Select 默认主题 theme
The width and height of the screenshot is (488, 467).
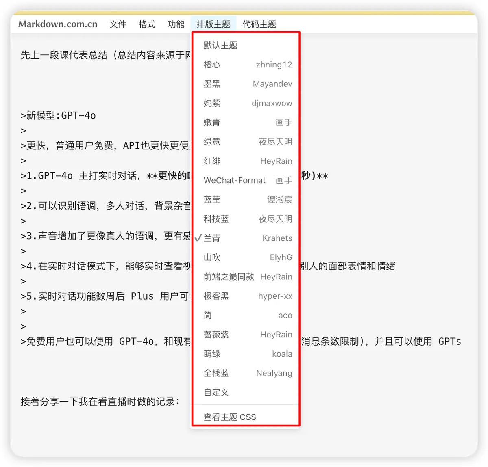click(246, 45)
